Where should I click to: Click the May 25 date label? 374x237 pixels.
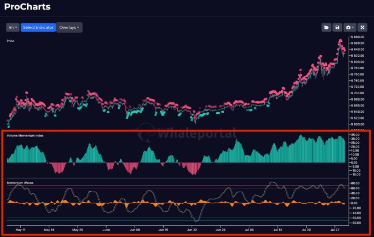[x=78, y=230]
